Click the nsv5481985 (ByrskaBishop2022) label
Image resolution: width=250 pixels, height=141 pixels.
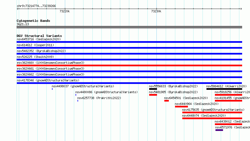click(173, 92)
